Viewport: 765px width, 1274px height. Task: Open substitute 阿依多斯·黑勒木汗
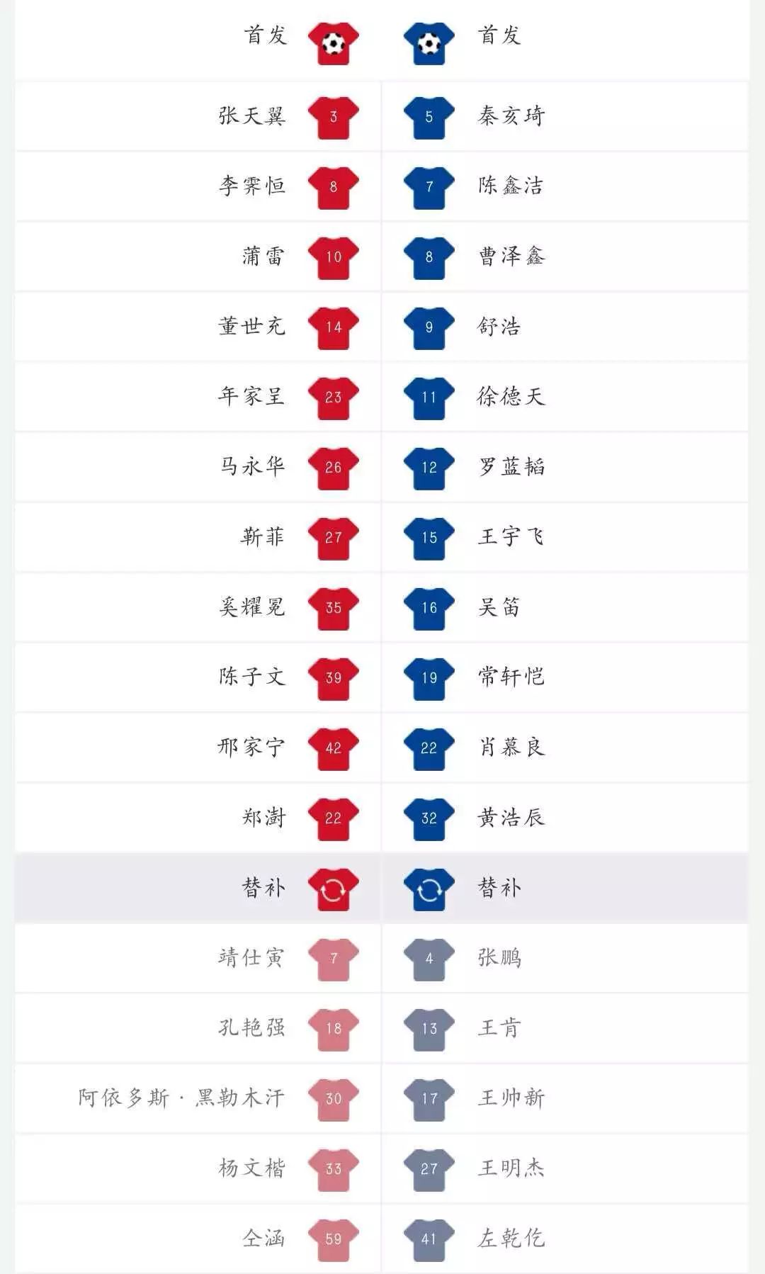pos(181,1098)
